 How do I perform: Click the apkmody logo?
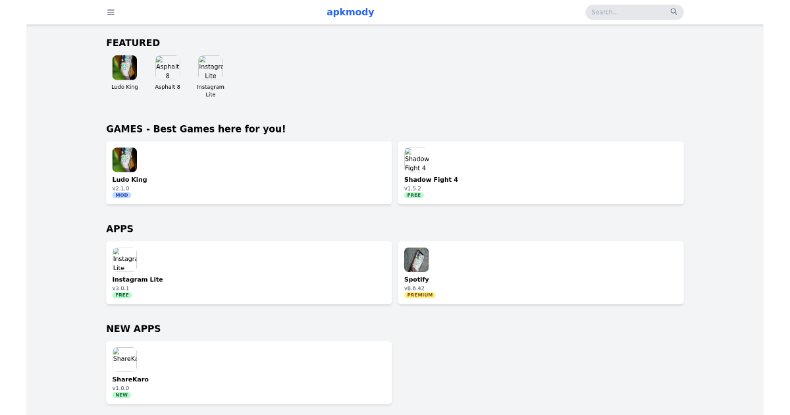(x=350, y=12)
